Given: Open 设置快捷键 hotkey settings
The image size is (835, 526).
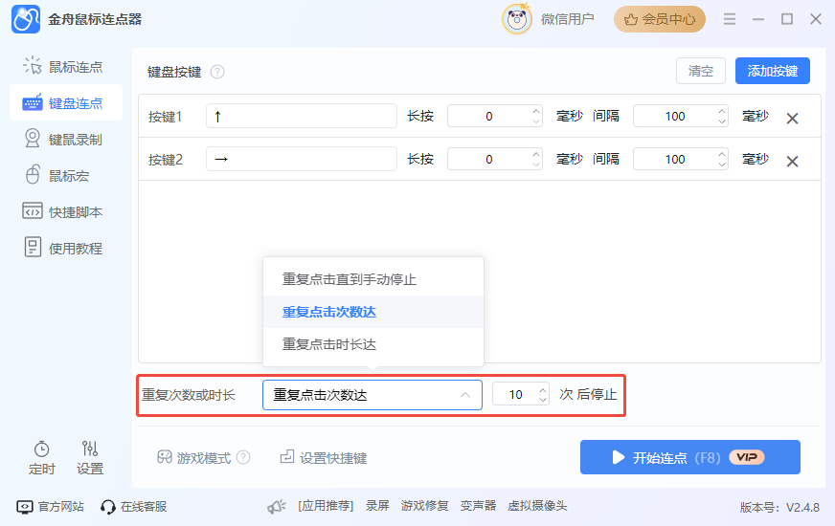Looking at the screenshot, I should [x=324, y=457].
